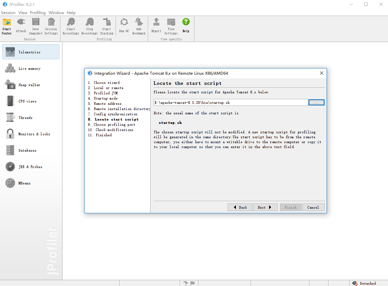This screenshot has height=286, width=388.
Task: Open Monitors & locks section
Action: [31, 134]
